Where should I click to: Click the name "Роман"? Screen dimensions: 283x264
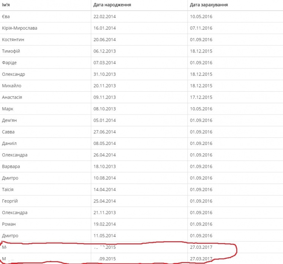coord(9,224)
